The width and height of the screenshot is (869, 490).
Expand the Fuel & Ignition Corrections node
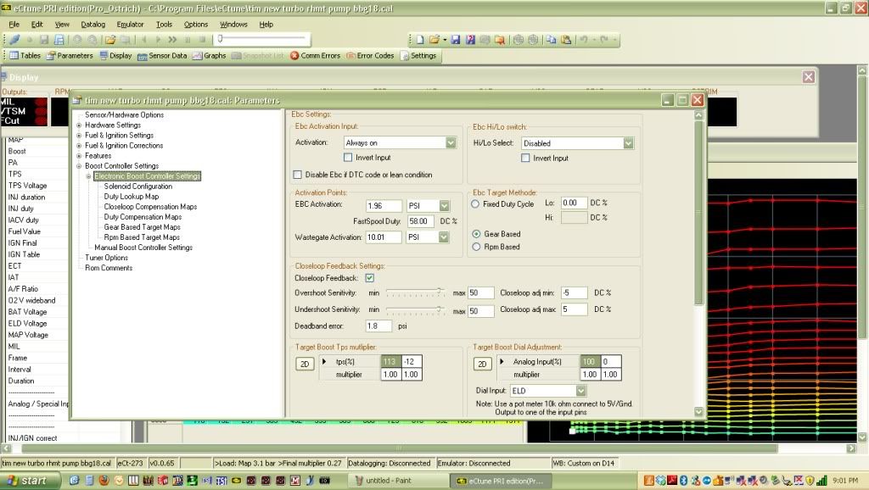pos(79,146)
